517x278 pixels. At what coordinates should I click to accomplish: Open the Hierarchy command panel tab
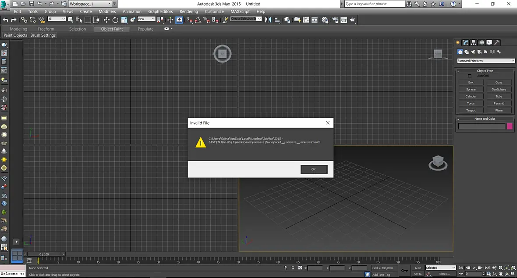(474, 42)
